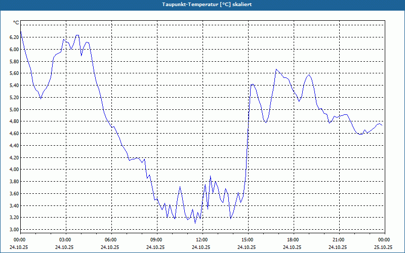Click the '4,20' y-axis label
The image size is (405, 253).
tap(14, 157)
